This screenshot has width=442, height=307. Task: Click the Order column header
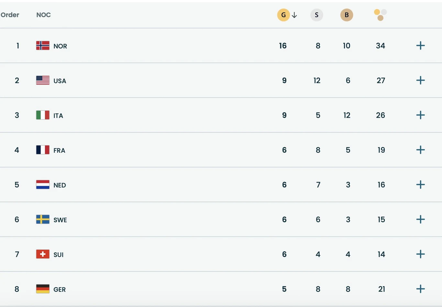tap(10, 15)
